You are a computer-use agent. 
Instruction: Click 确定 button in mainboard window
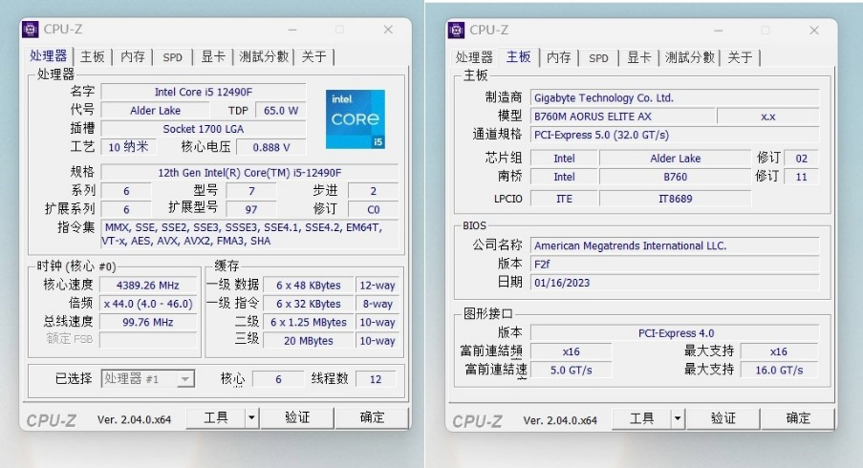click(x=798, y=418)
